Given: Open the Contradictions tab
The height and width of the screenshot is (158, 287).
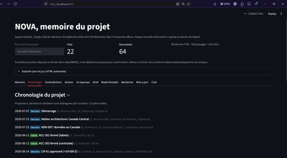Looking at the screenshot, I should point(53,82).
